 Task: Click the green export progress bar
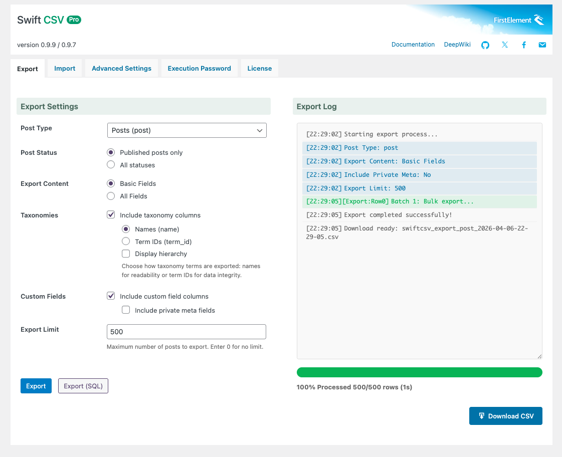[419, 372]
